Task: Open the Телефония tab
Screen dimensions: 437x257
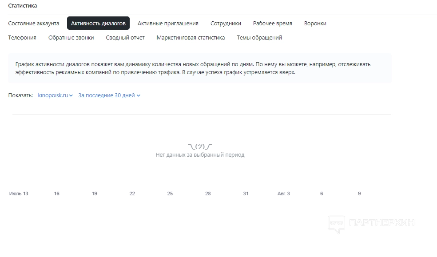Action: (x=22, y=38)
